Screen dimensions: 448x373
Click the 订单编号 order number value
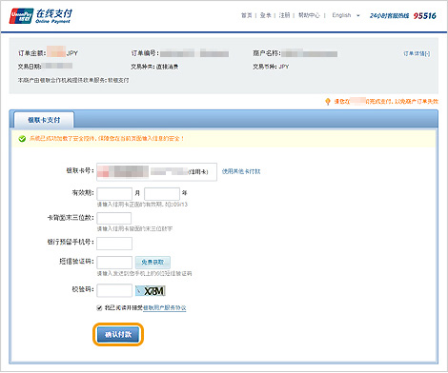[x=194, y=53]
